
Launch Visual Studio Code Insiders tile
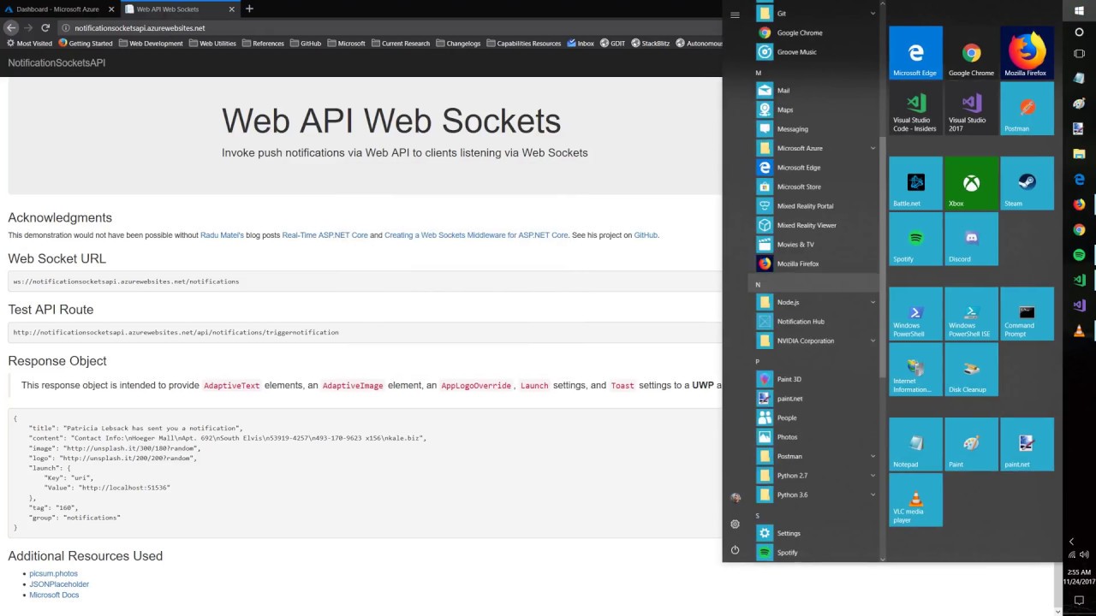(x=915, y=108)
